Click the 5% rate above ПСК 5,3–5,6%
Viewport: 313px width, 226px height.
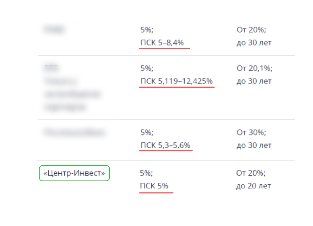(x=147, y=132)
